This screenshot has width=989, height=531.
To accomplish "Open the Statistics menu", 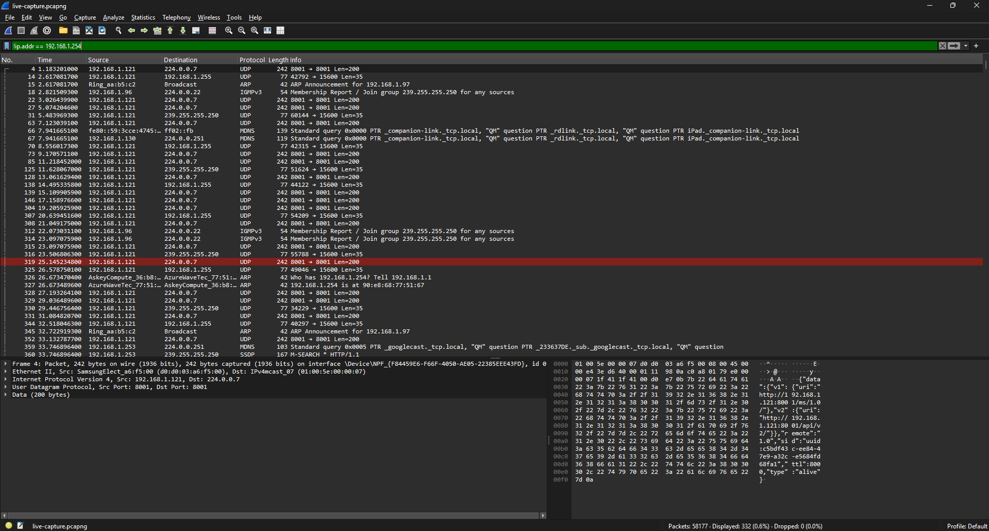I will 143,17.
